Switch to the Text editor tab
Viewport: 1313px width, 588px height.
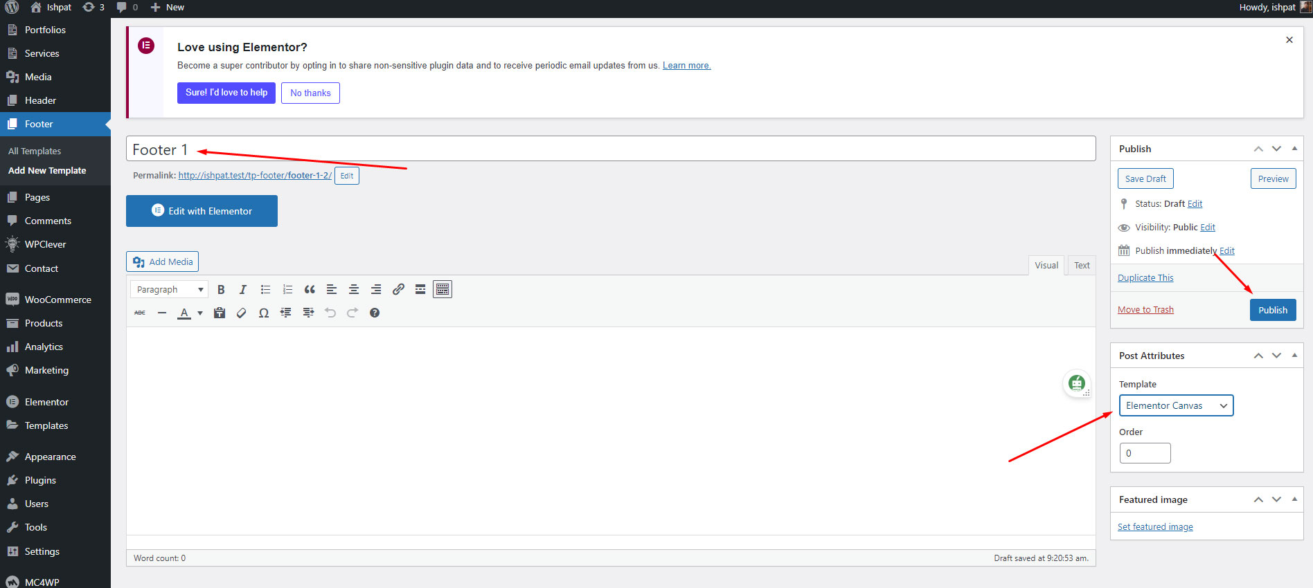click(x=1082, y=265)
